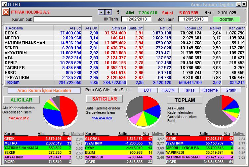Click the GOSTER button
249x167 pixels.
[227, 20]
